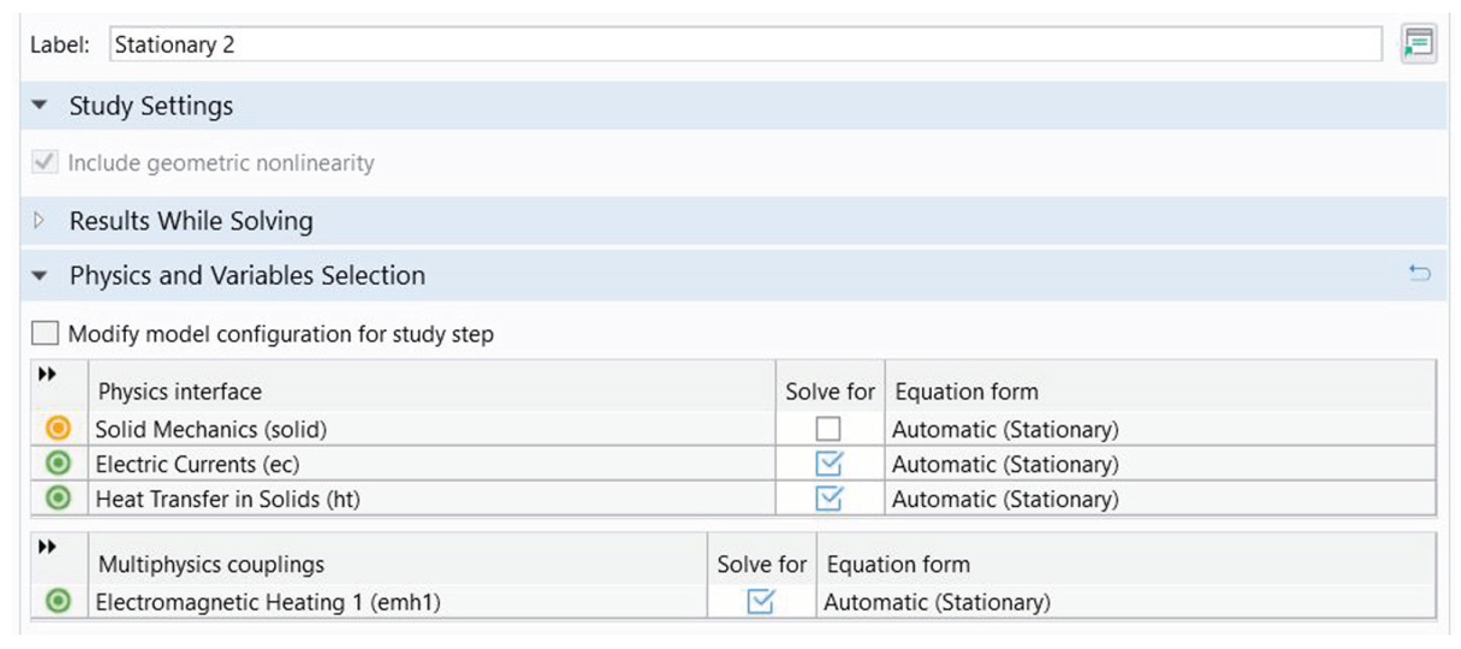Disable Solve for on Electric Currents
Viewport: 1461px width, 649px height.
pos(830,464)
